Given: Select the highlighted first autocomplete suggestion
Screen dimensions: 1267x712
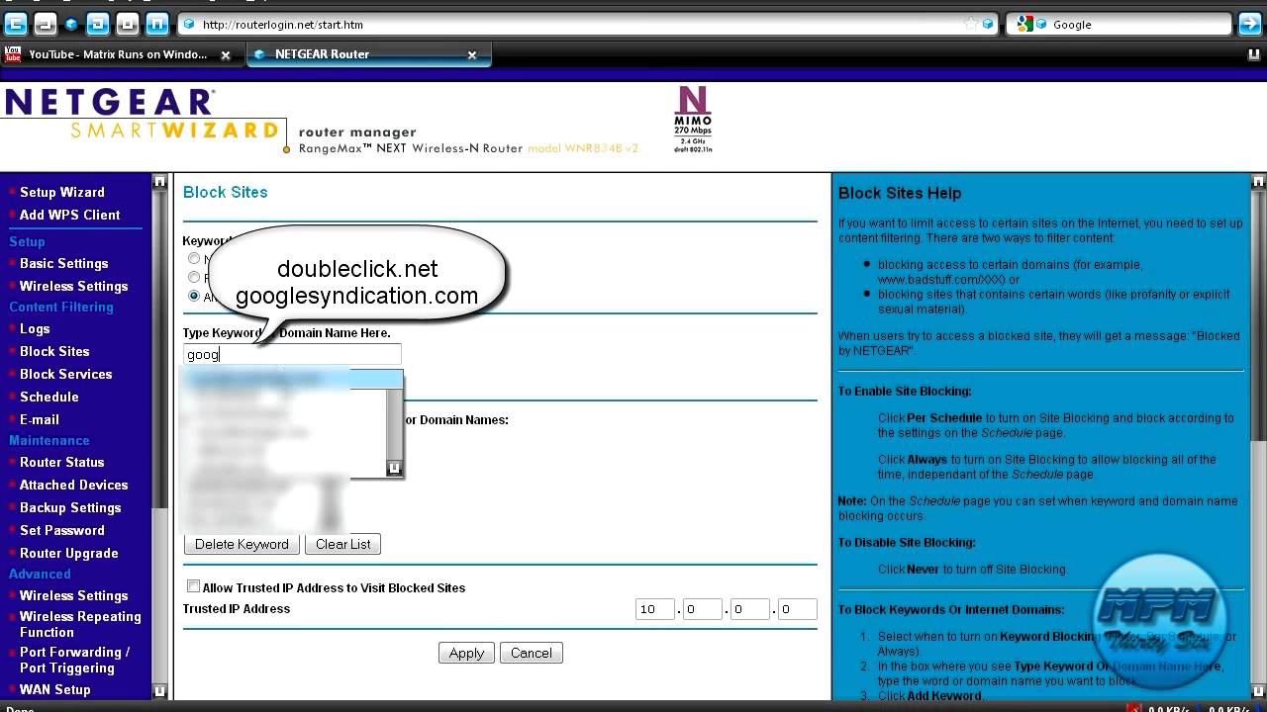Looking at the screenshot, I should tap(292, 379).
